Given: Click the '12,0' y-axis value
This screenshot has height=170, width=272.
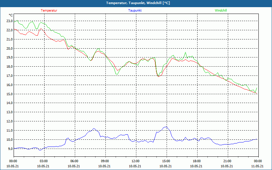Looking at the screenshot, I should pos(10,121).
